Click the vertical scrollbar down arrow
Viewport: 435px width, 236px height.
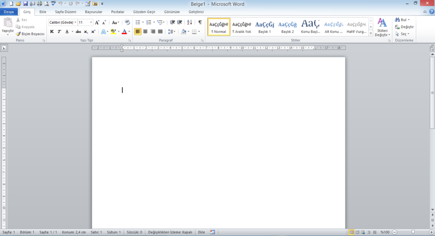tap(432, 209)
